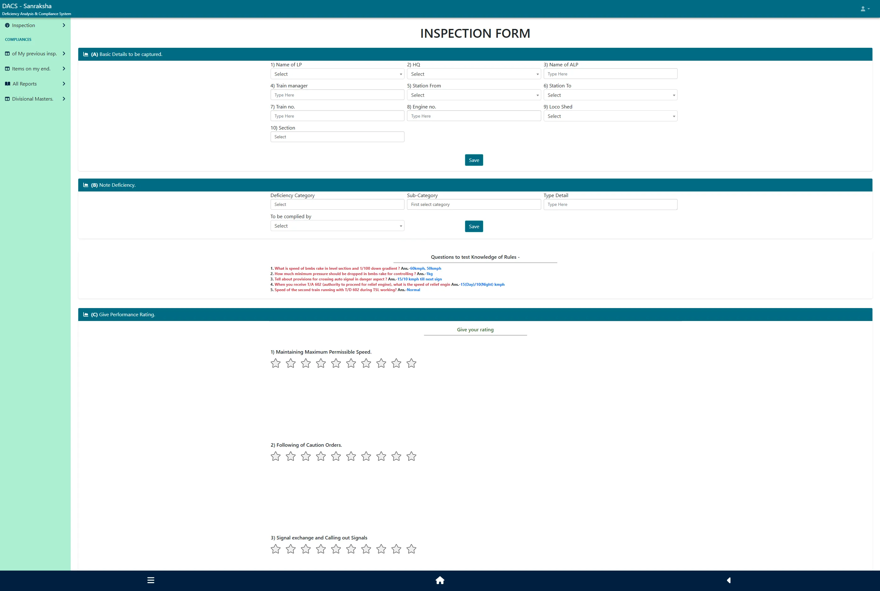The image size is (880, 591).
Task: Open the Deficiency Category select field
Action: [337, 204]
